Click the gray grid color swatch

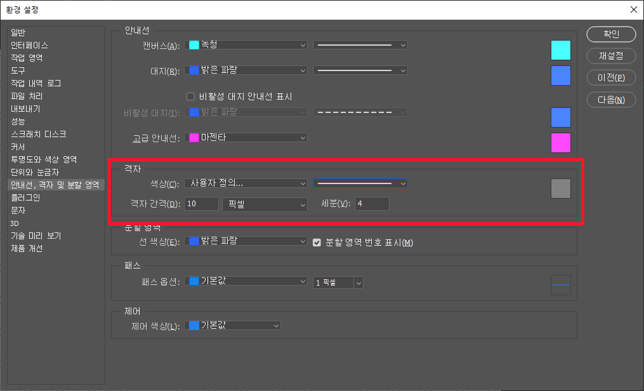560,189
